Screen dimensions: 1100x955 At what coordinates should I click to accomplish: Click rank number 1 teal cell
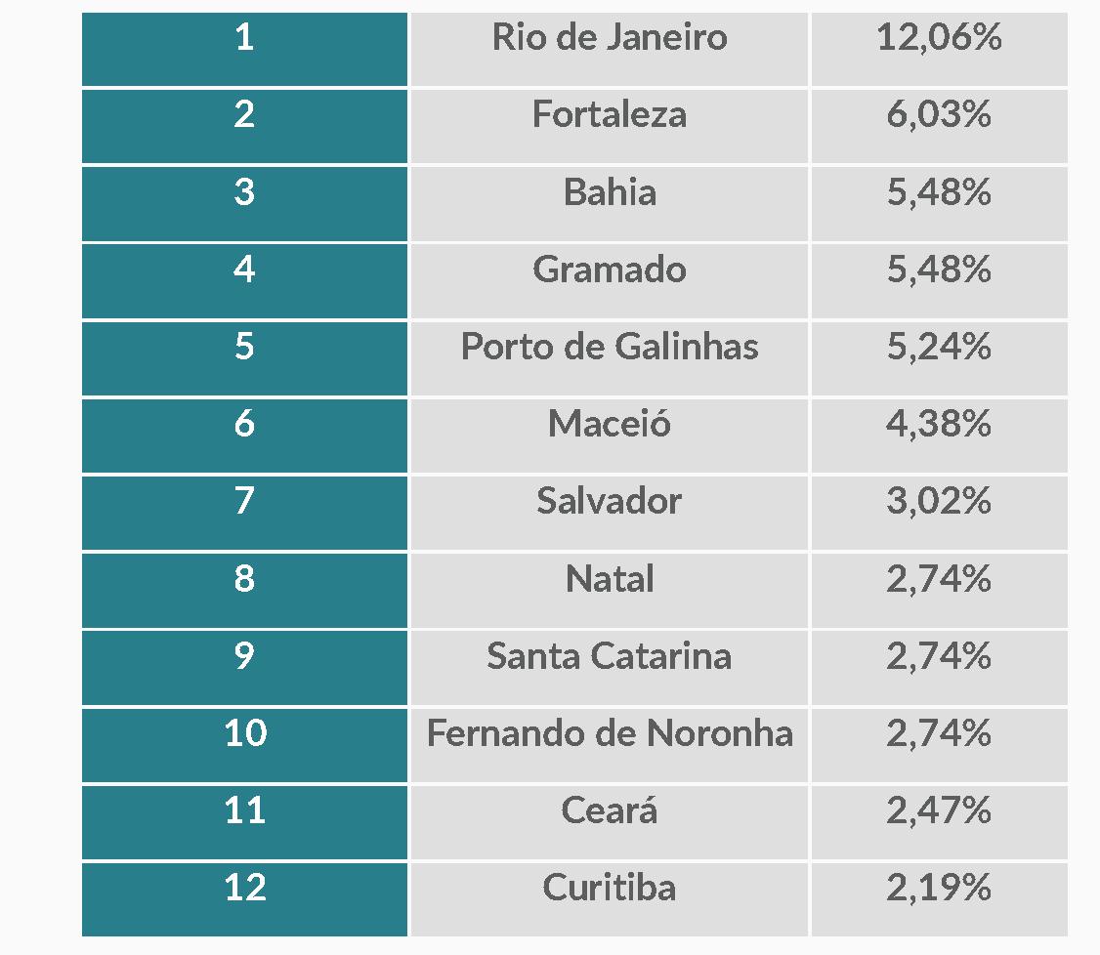click(x=244, y=49)
